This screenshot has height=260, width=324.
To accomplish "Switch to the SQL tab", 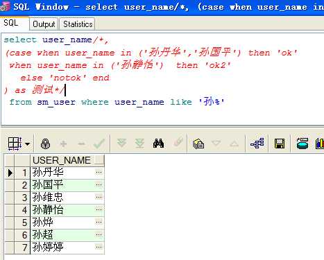I will pos(11,23).
